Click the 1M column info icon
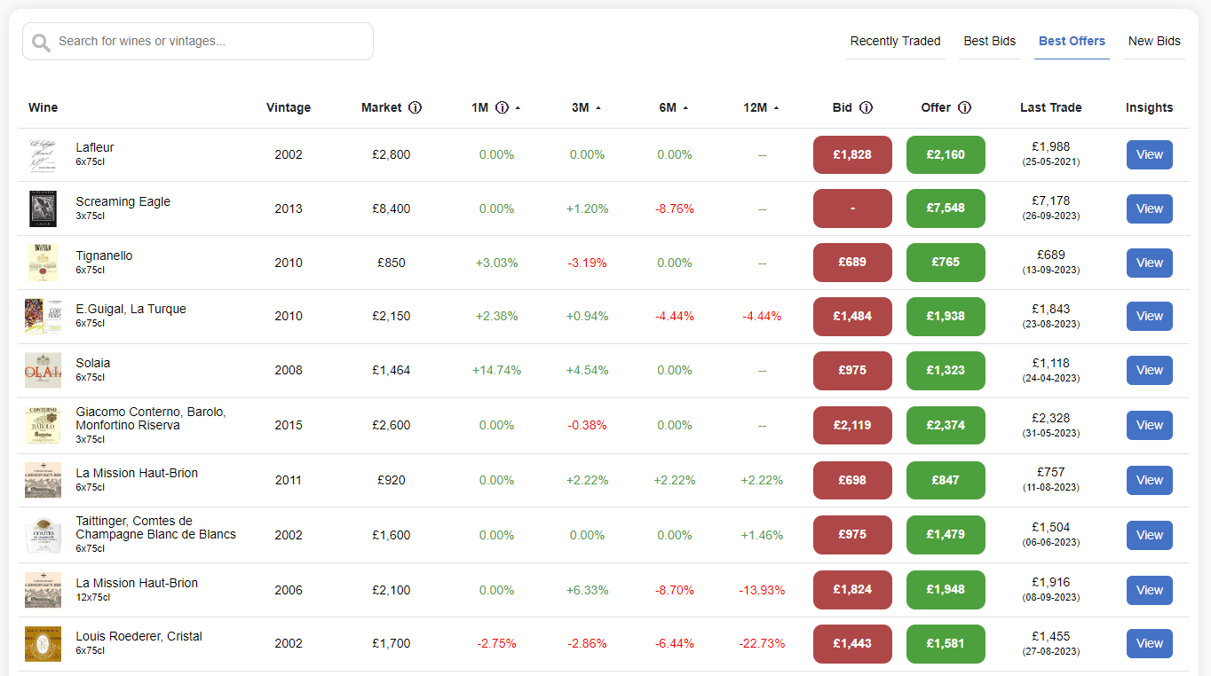Screen dimensions: 1211x676 pos(502,107)
